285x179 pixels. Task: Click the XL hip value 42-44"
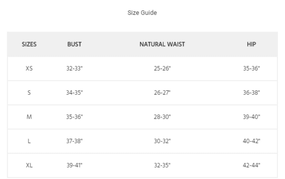[x=251, y=165]
